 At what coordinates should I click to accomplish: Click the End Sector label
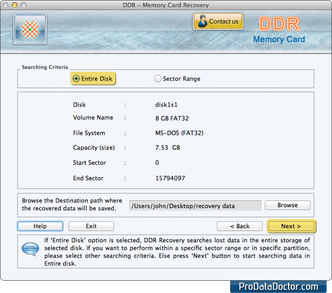(88, 178)
